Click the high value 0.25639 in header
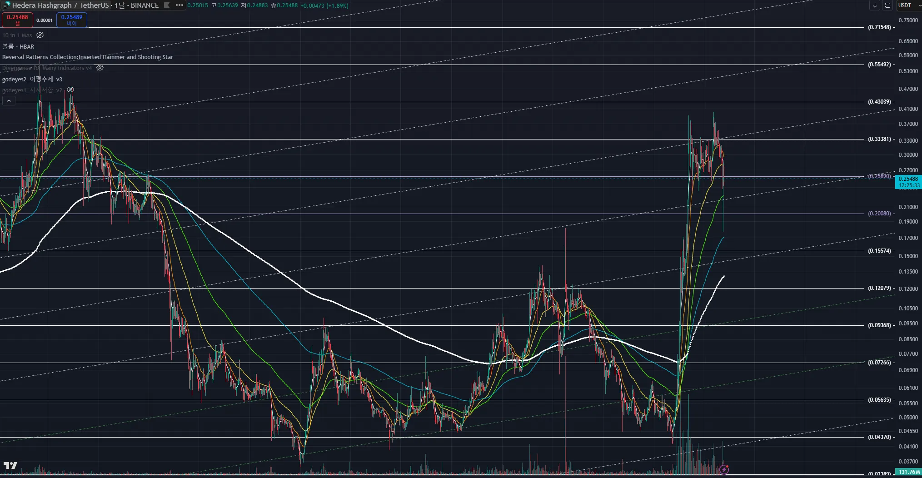922x478 pixels. (228, 5)
